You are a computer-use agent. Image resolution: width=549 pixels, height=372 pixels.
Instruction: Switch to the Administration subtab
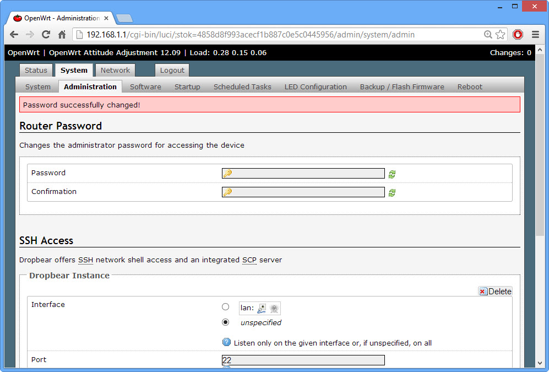click(90, 87)
